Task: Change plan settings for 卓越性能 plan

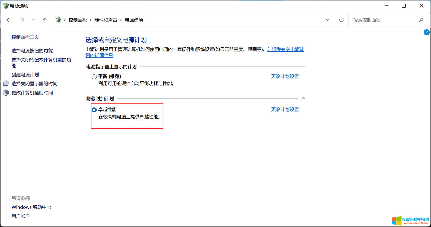Action: coord(285,109)
